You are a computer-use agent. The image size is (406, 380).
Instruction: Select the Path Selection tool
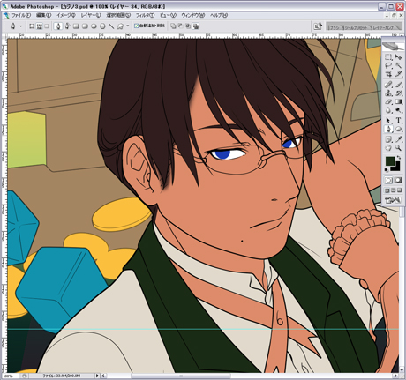388,120
